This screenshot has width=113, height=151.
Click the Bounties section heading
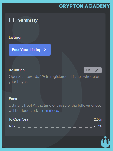pos(16,70)
